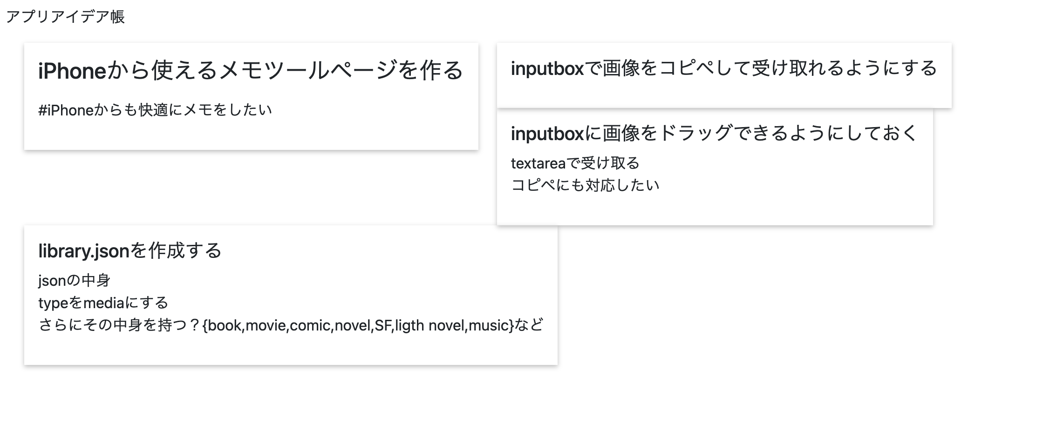Click the コピペにも対応したい line
Image resolution: width=1050 pixels, height=445 pixels.
(585, 186)
